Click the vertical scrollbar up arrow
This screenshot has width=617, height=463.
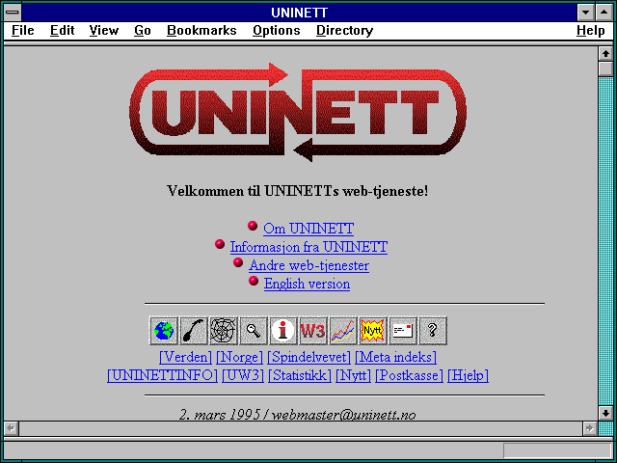pyautogui.click(x=605, y=54)
